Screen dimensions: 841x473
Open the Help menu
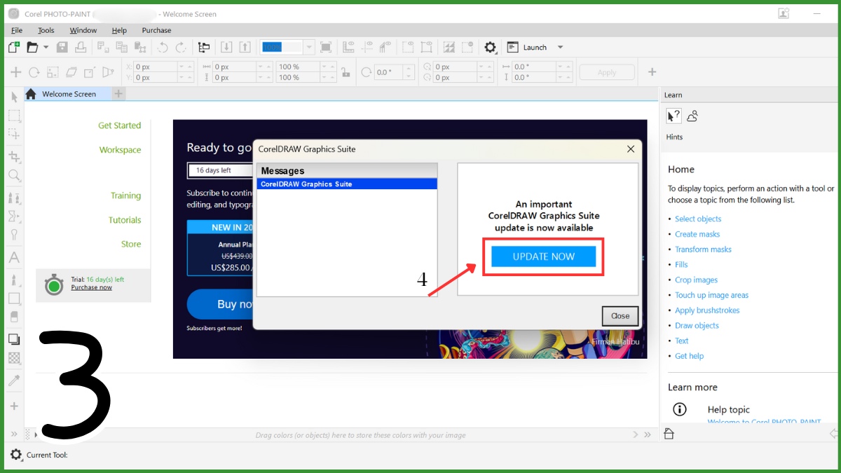(x=119, y=30)
